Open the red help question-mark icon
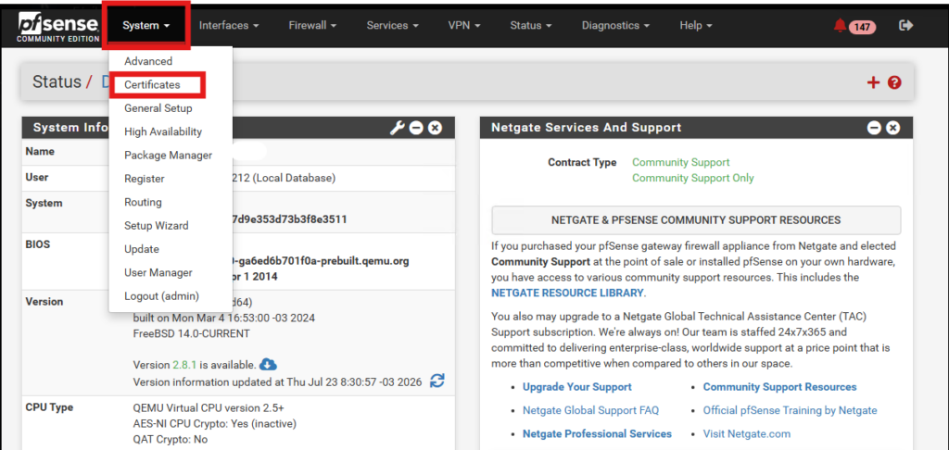This screenshot has width=949, height=450. point(894,82)
